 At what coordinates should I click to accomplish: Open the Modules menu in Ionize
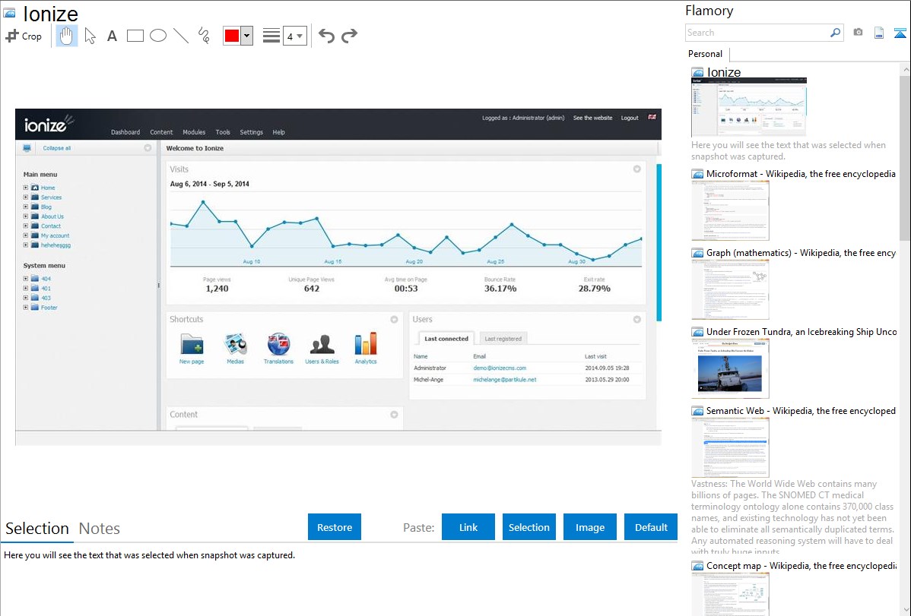point(194,132)
